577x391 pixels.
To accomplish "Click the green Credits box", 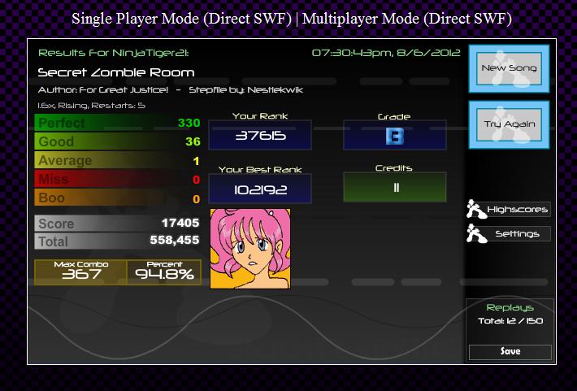I will coord(395,187).
